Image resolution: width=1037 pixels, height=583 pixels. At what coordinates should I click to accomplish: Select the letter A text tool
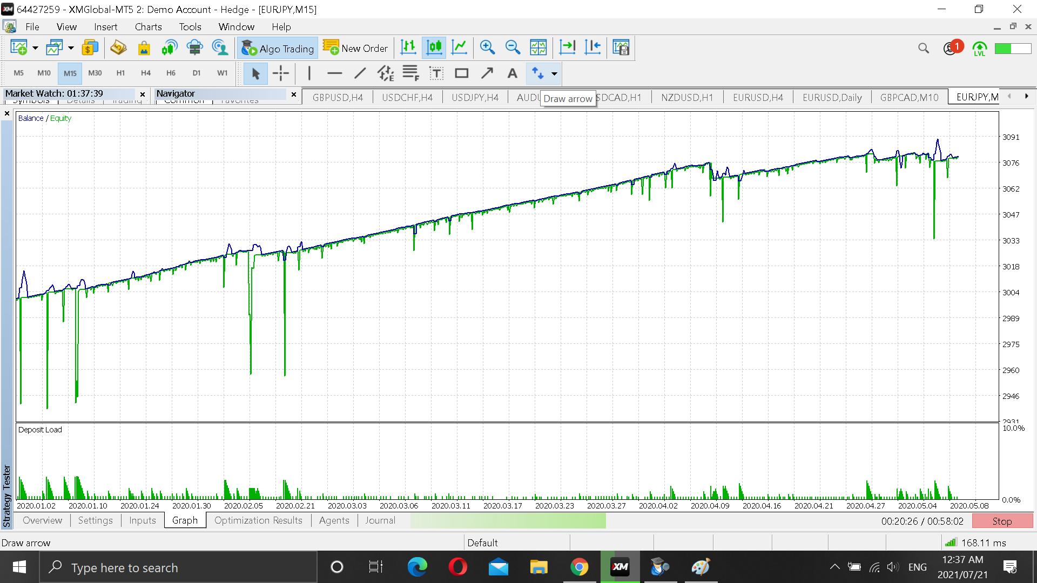pos(513,73)
